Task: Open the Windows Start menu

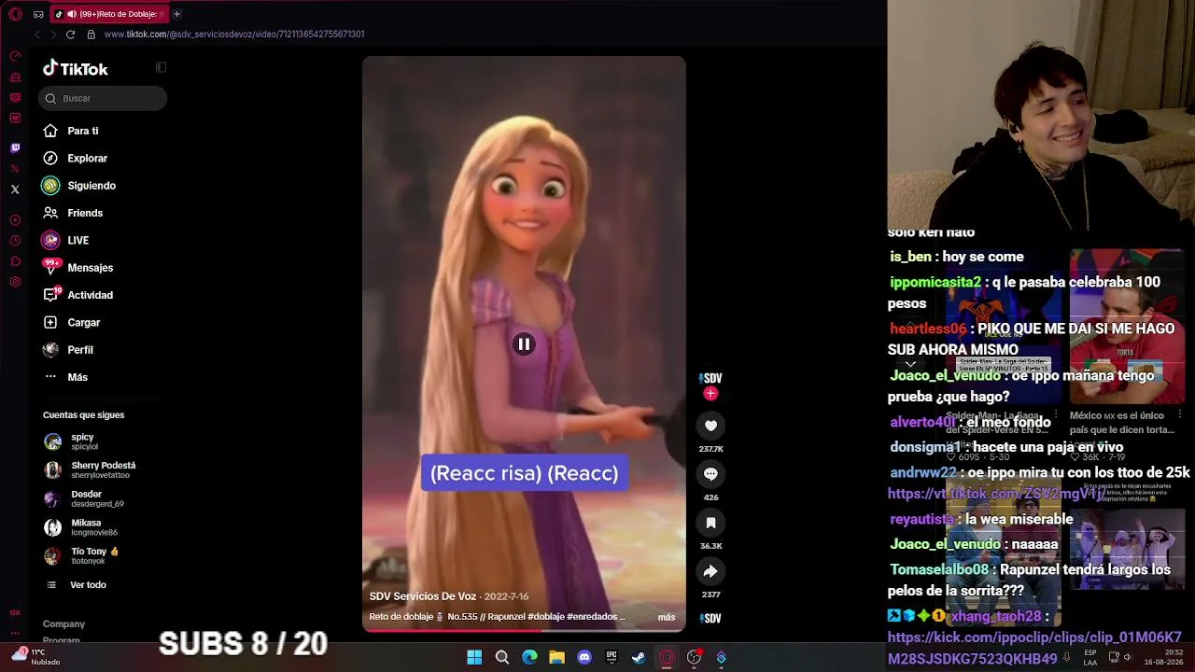Action: 474,657
